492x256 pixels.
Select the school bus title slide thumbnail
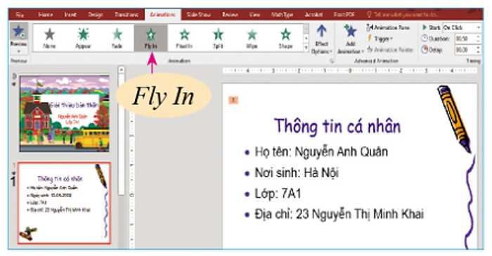point(65,113)
